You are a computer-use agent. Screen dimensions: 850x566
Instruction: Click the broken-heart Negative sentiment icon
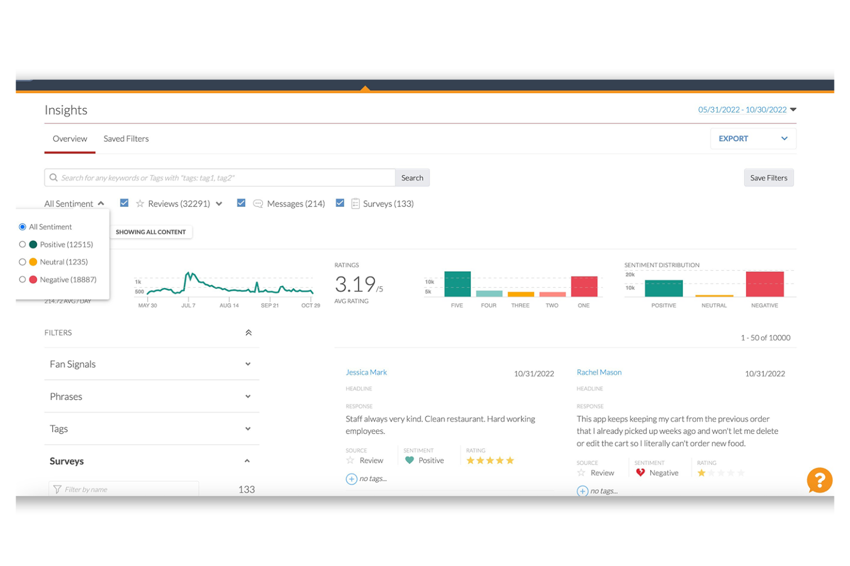tap(640, 472)
